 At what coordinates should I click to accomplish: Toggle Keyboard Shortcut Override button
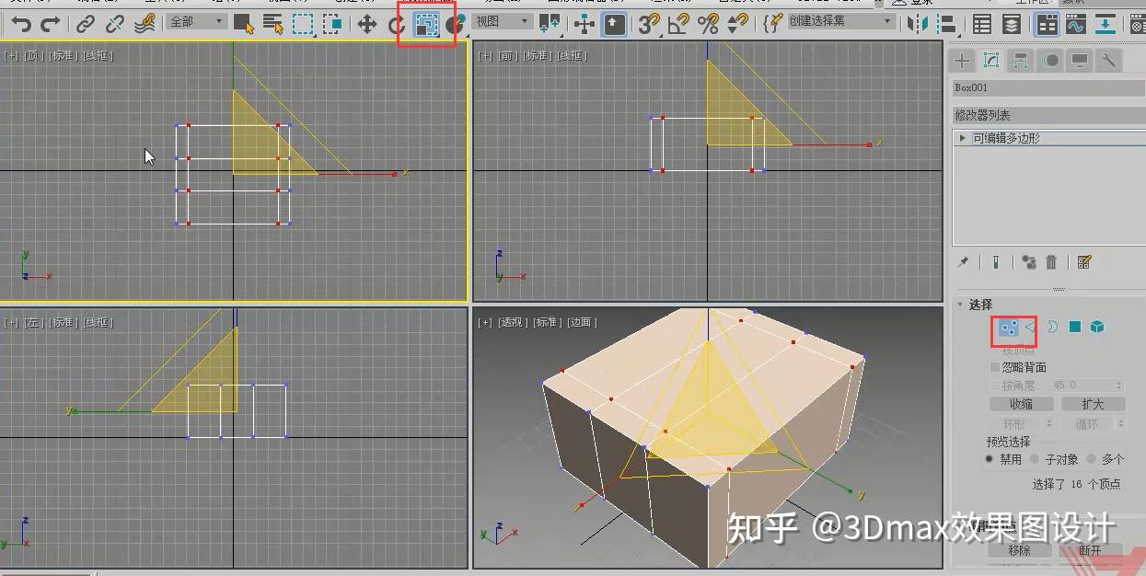pos(615,23)
